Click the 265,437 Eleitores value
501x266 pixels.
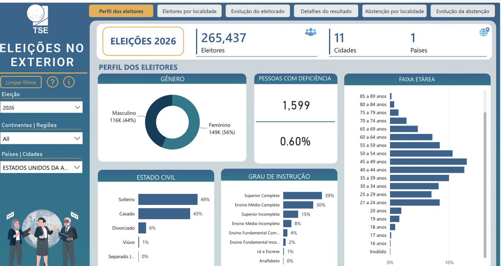coord(224,38)
